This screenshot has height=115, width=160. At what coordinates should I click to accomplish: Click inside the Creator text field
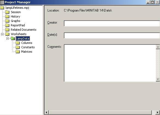(112, 23)
